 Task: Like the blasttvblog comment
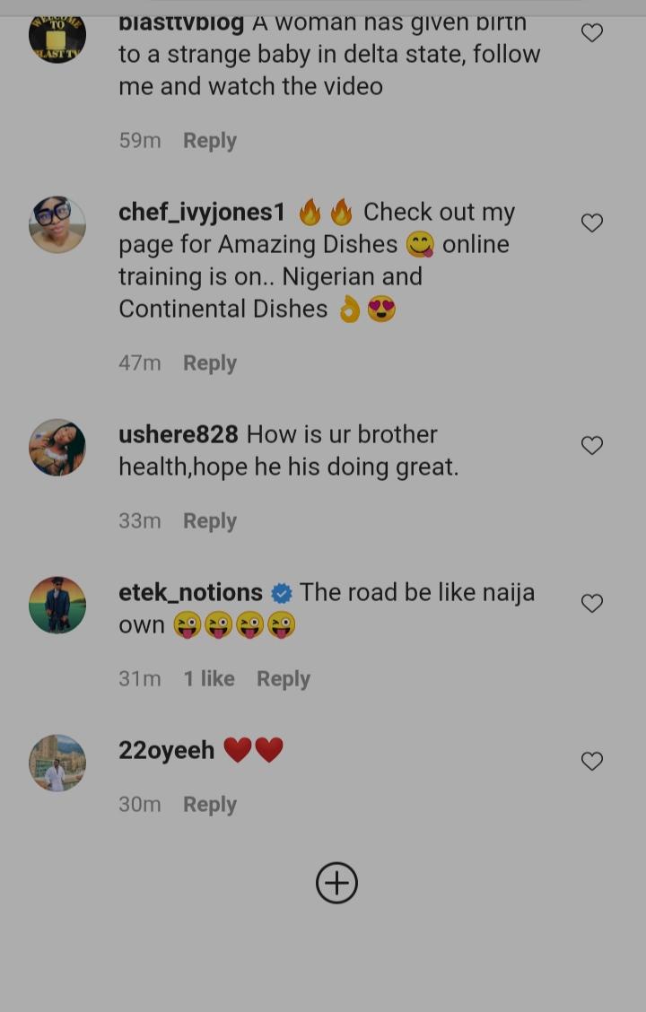click(x=592, y=33)
